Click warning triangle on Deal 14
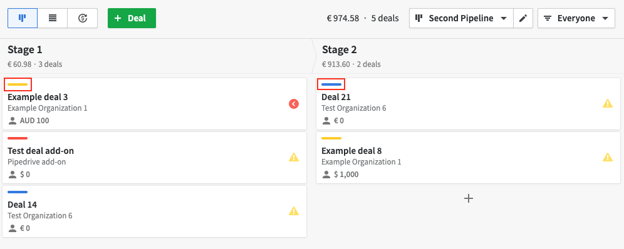This screenshot has height=249, width=624. (x=294, y=211)
